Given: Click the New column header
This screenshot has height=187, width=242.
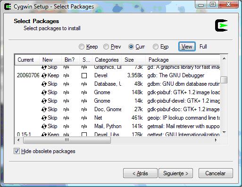Looking at the screenshot, I should (50, 60).
